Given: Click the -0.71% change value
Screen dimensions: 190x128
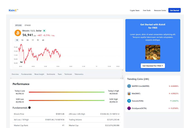Looking at the screenshot, I should tap(46, 35).
